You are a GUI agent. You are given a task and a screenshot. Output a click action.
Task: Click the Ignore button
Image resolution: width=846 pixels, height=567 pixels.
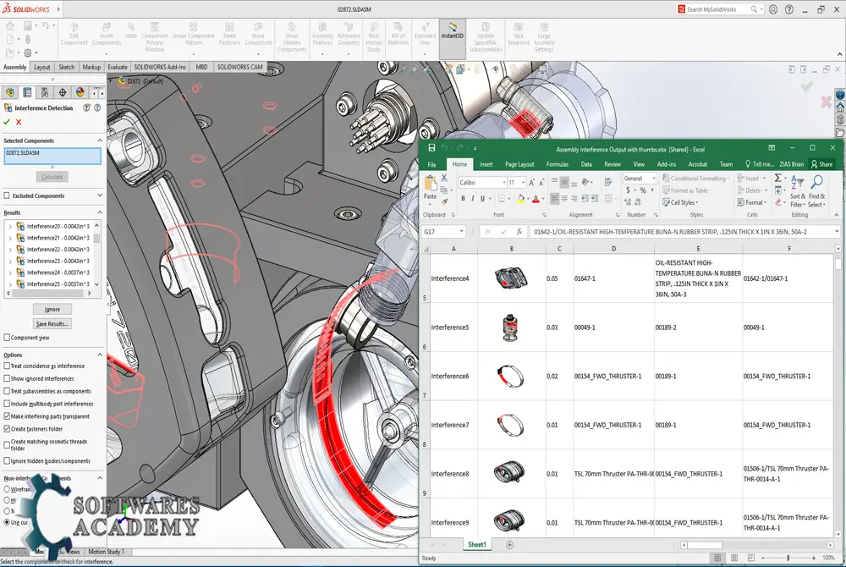click(x=52, y=309)
